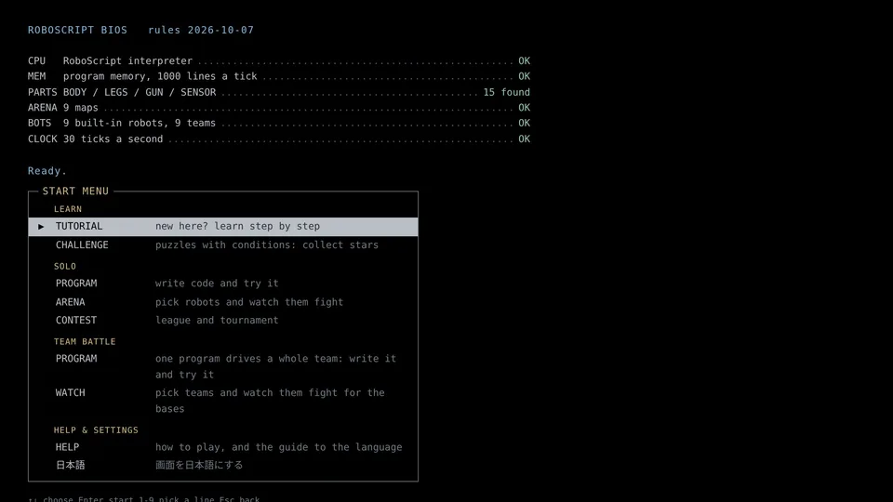Click 'pick teams and watch them fight' description
893x502 pixels.
tap(270, 401)
